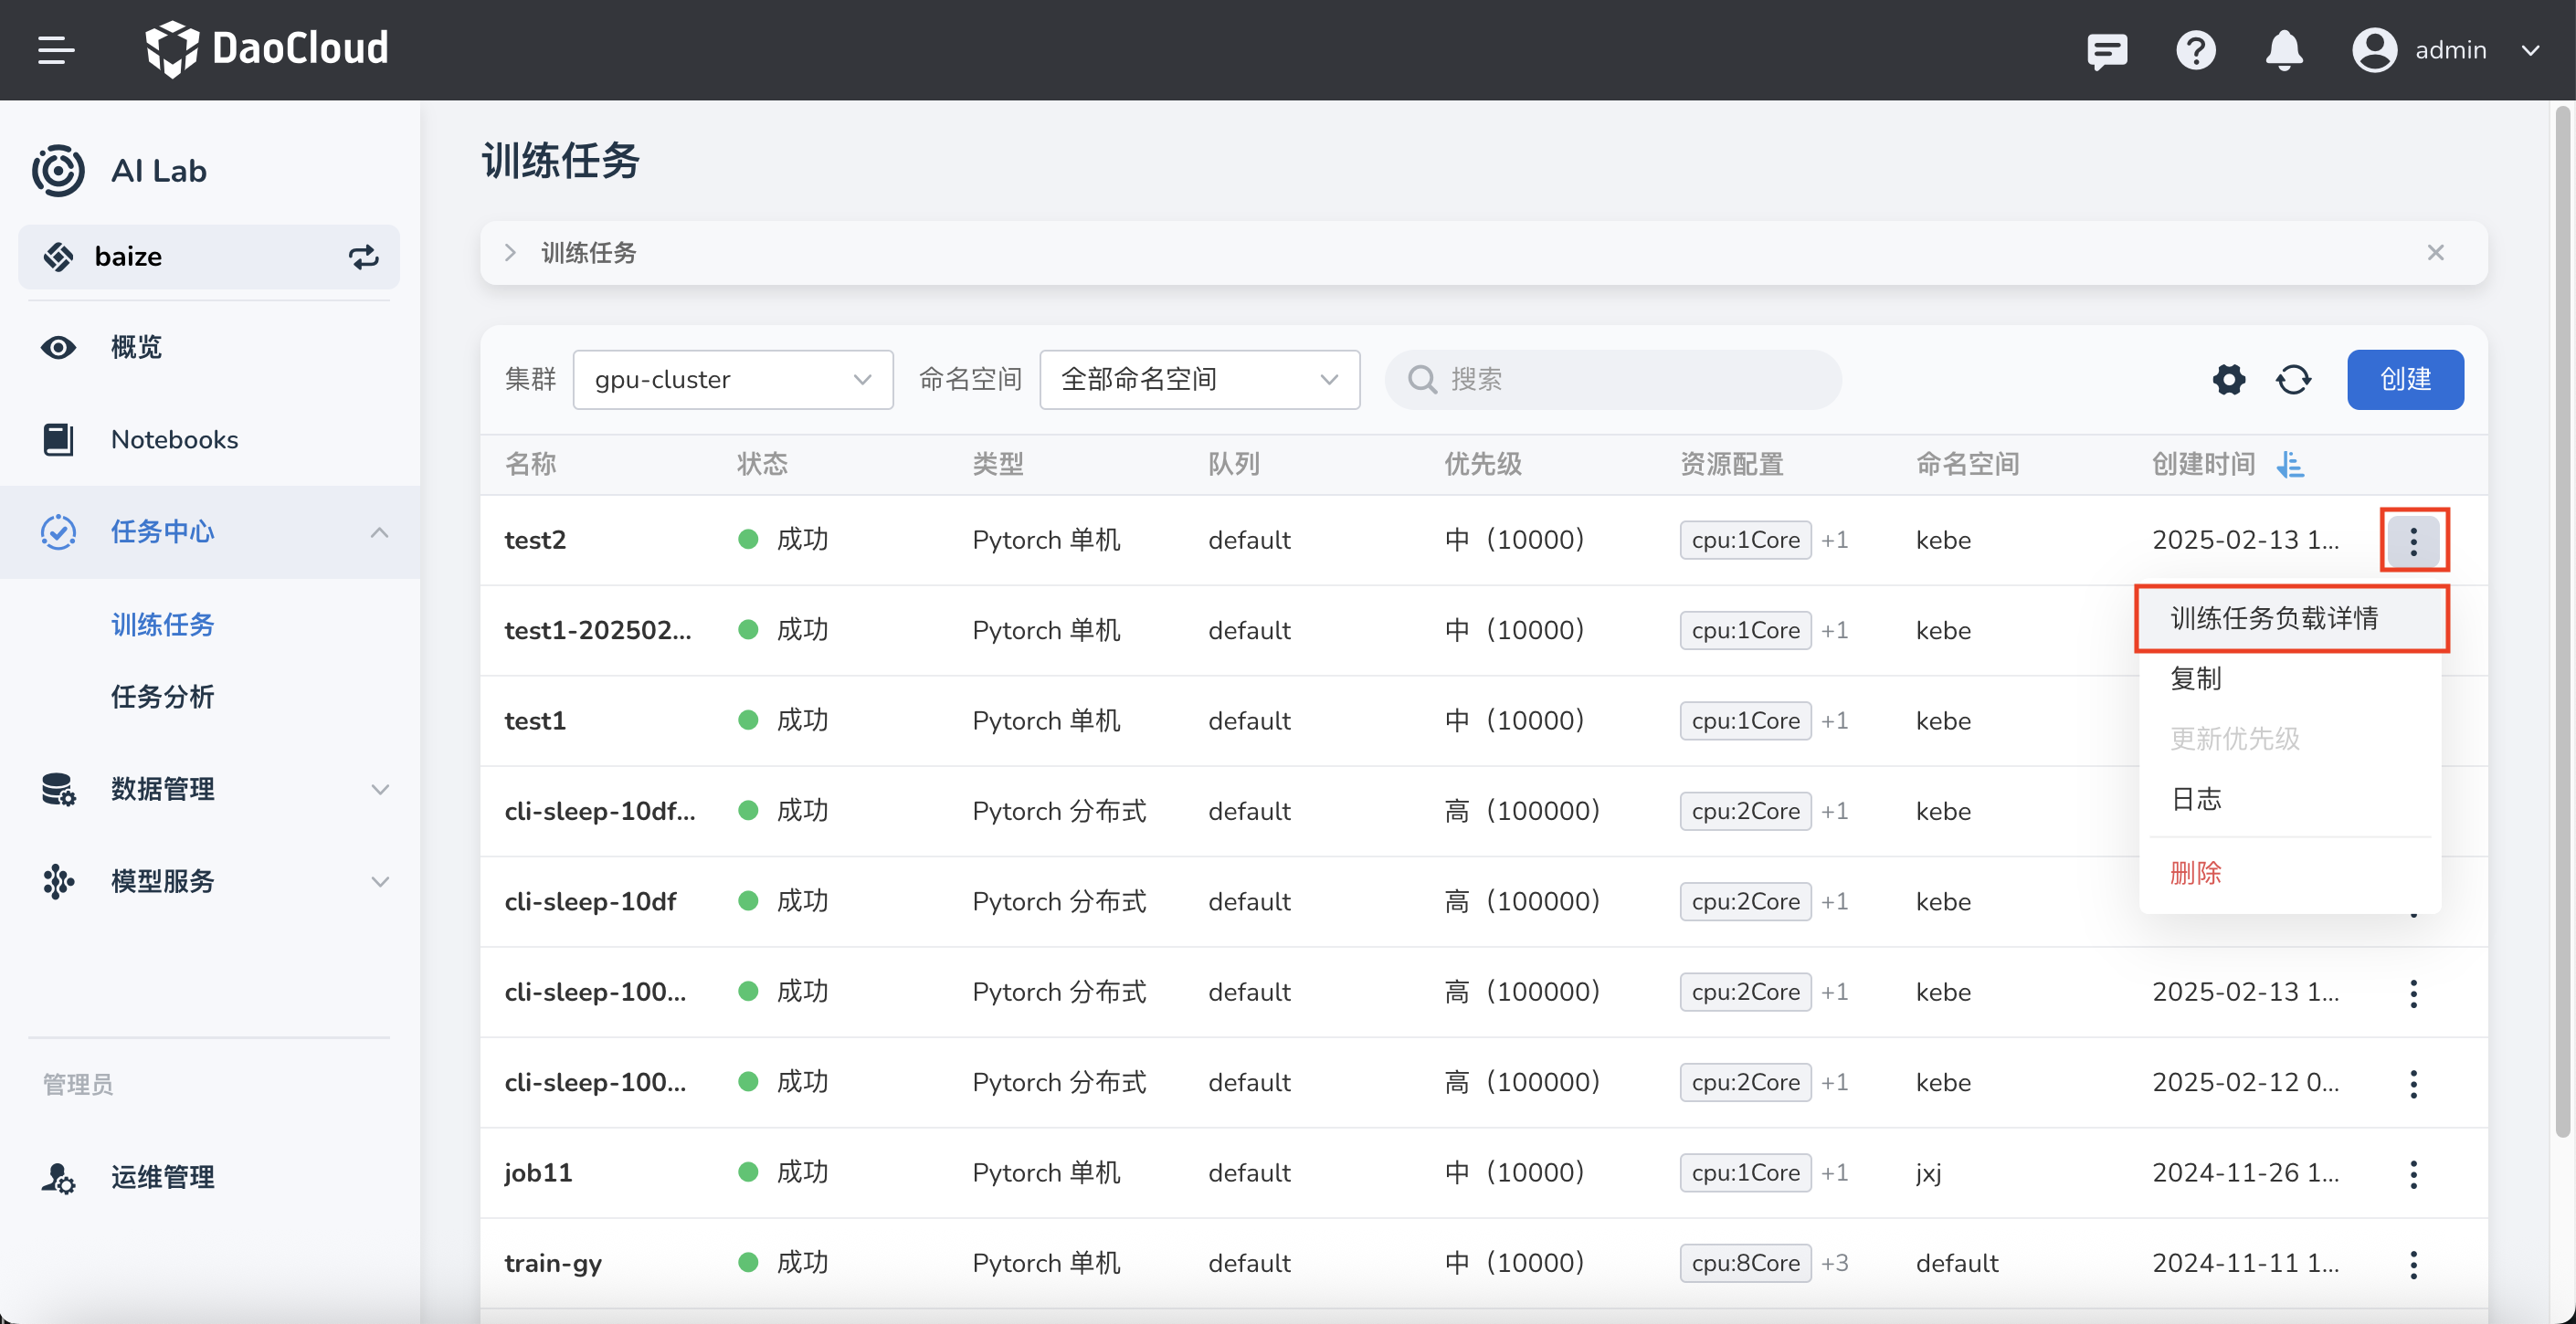Click the workspace switch icon beside baize
2576x1324 pixels.
(x=363, y=257)
